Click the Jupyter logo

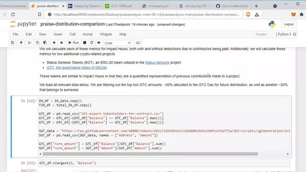pos(23,24)
